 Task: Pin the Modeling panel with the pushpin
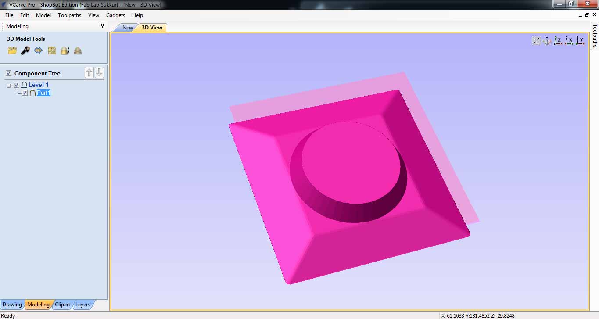[x=103, y=26]
